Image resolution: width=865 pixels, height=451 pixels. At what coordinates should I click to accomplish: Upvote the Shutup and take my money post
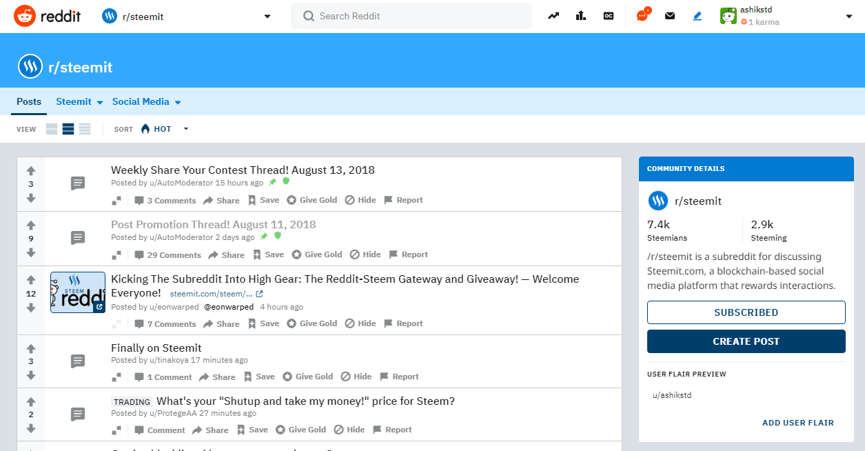[31, 401]
